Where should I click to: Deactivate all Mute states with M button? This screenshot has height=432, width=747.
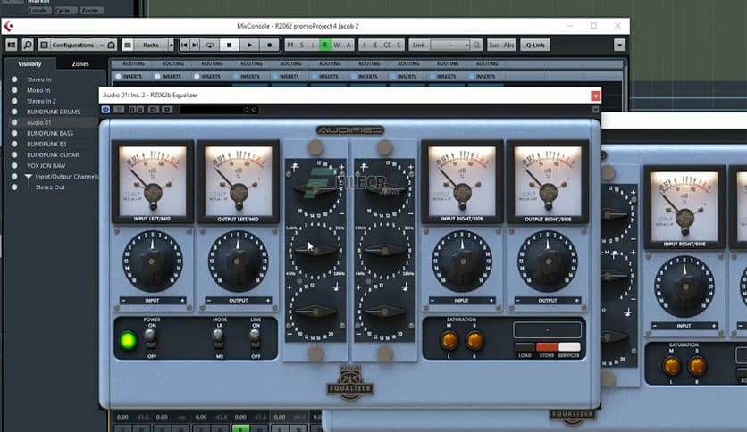[290, 45]
